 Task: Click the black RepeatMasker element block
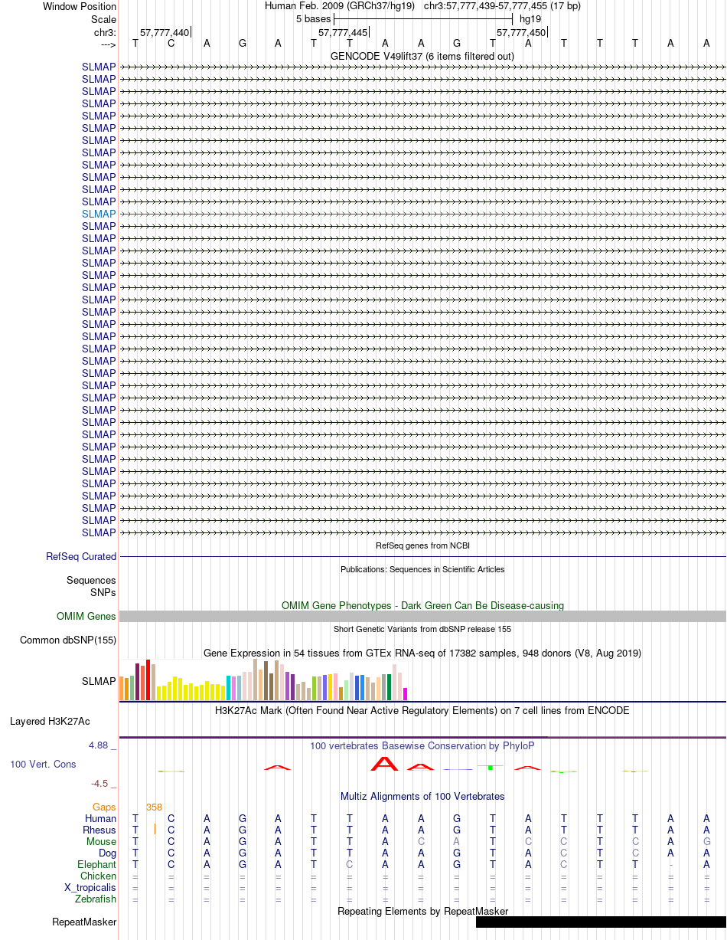(601, 922)
